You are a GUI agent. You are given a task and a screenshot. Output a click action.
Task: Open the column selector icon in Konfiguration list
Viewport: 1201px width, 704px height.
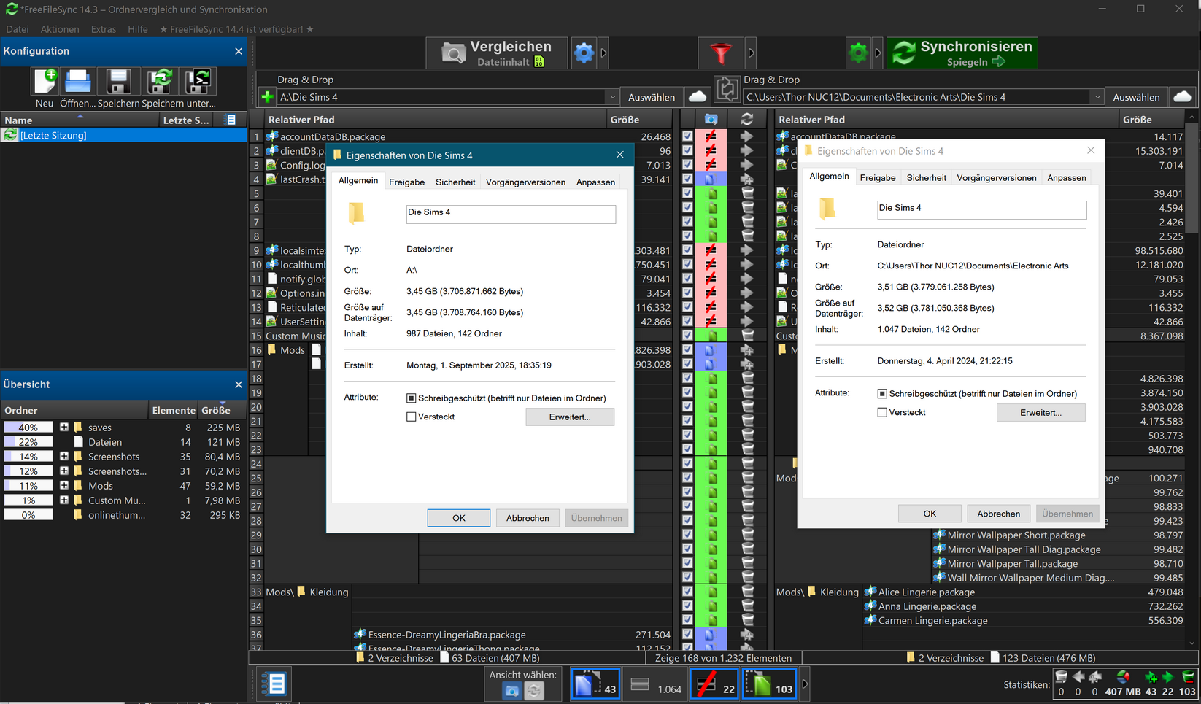(x=231, y=120)
